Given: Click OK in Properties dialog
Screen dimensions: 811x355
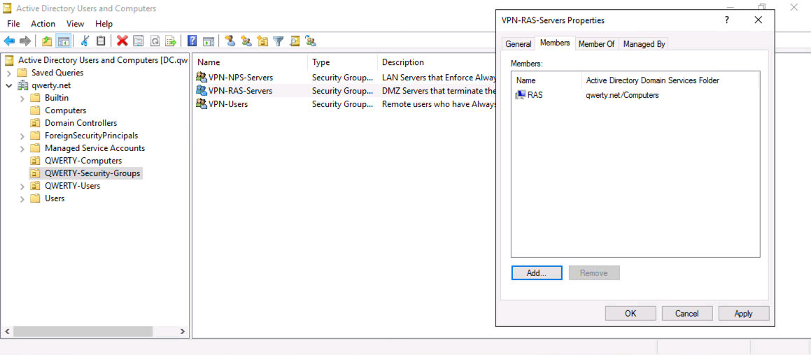Looking at the screenshot, I should click(630, 313).
